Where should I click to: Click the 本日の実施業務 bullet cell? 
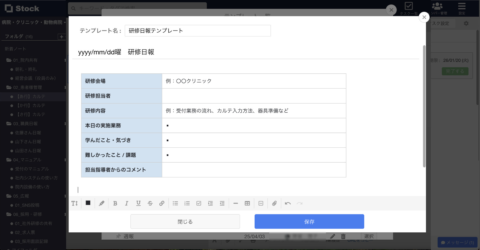(x=254, y=126)
